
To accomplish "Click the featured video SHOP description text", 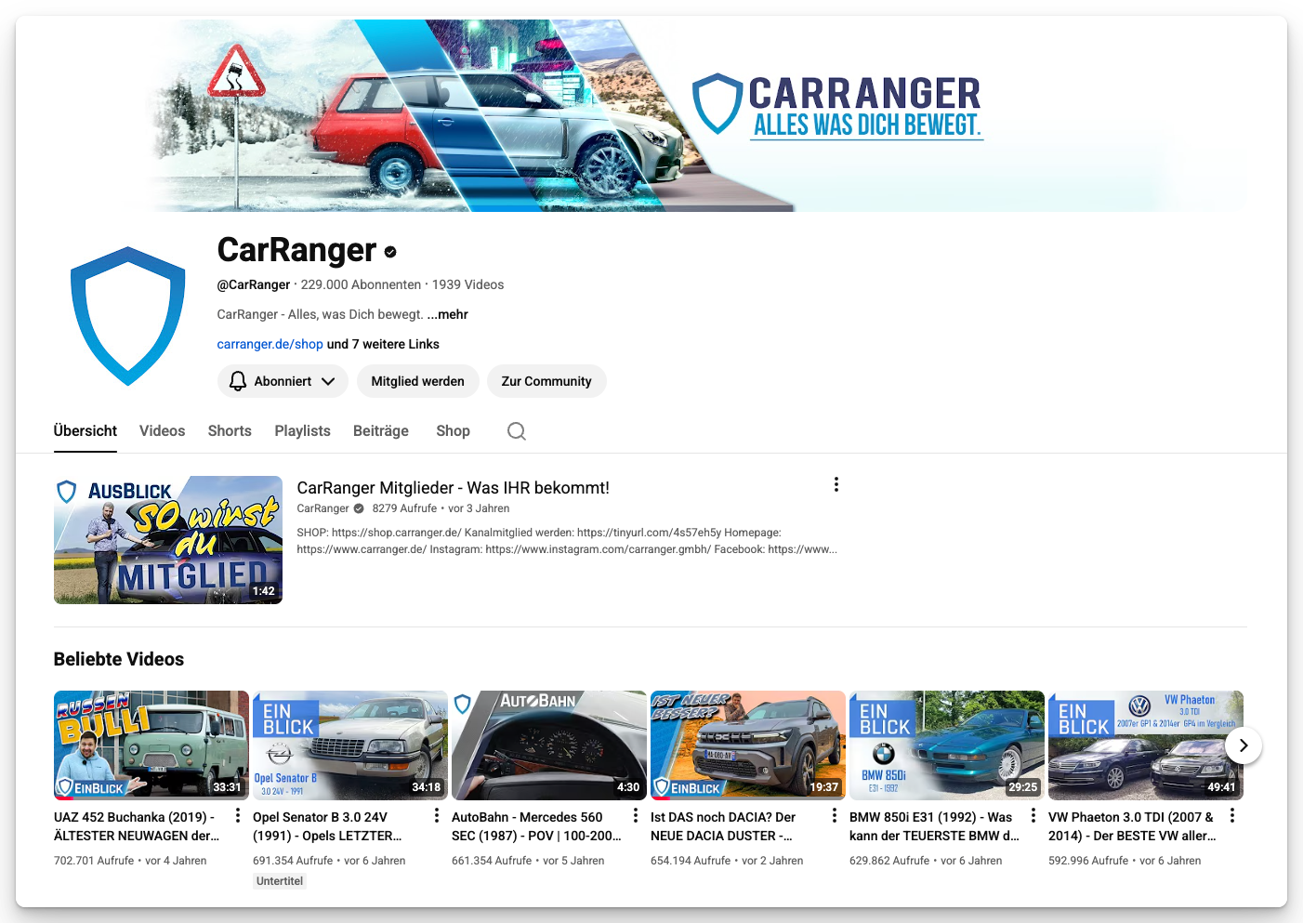I will click(567, 541).
